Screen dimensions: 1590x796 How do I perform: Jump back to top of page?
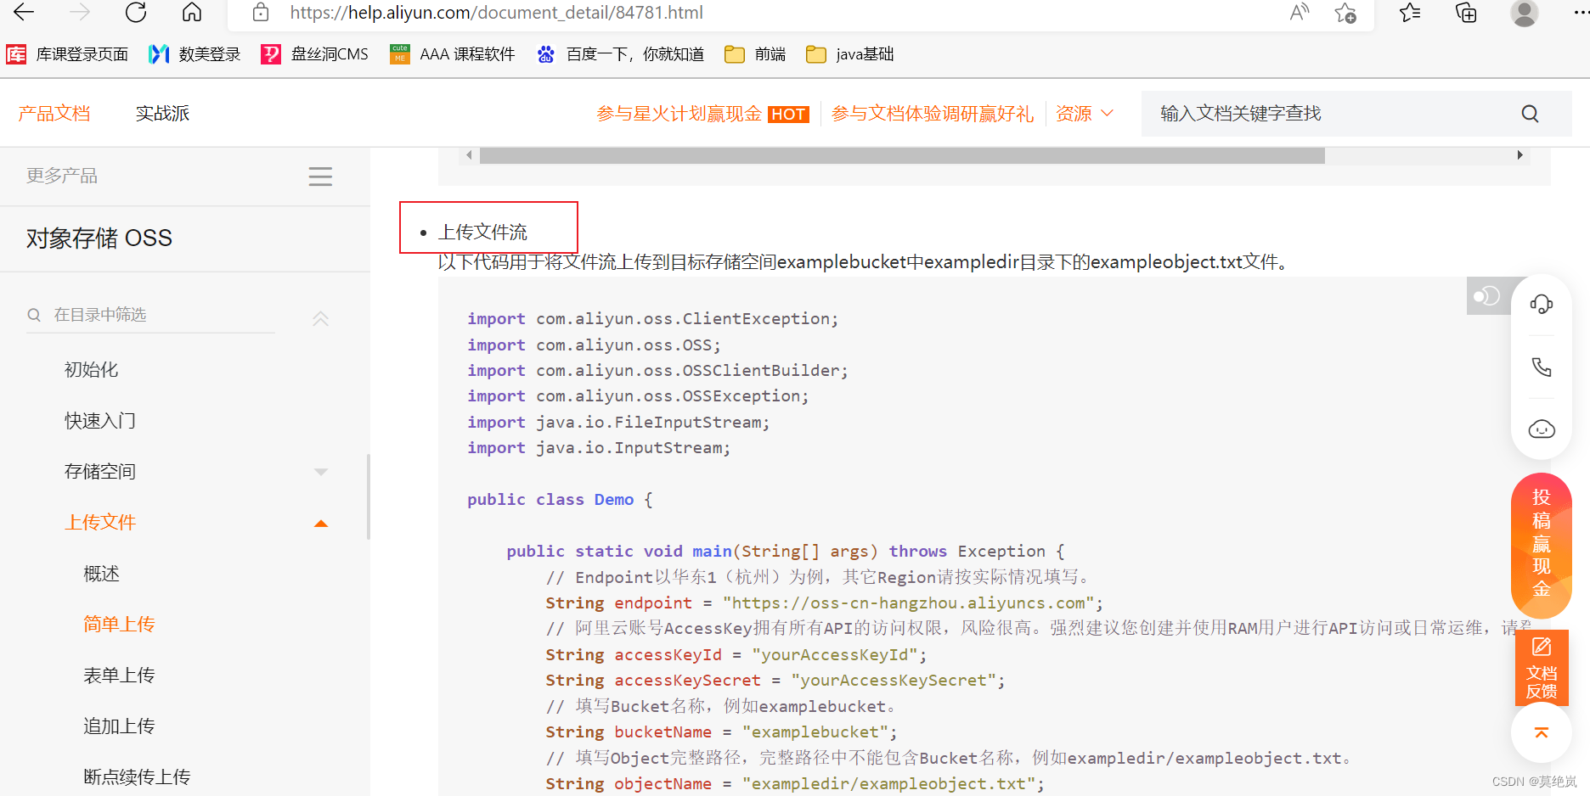click(1542, 732)
